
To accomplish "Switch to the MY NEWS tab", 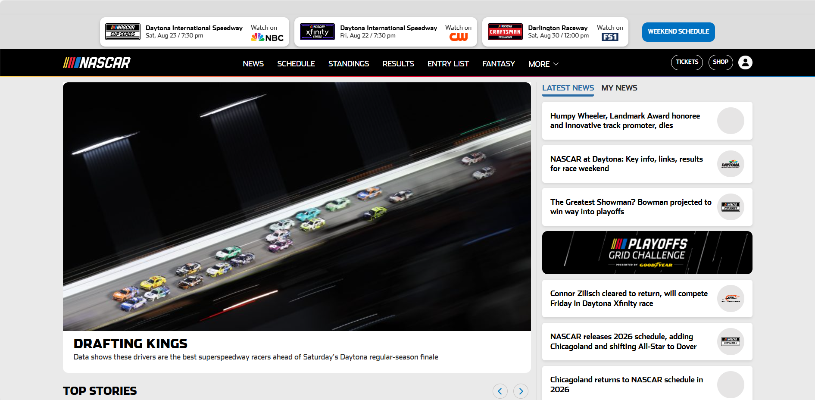I will click(x=619, y=88).
